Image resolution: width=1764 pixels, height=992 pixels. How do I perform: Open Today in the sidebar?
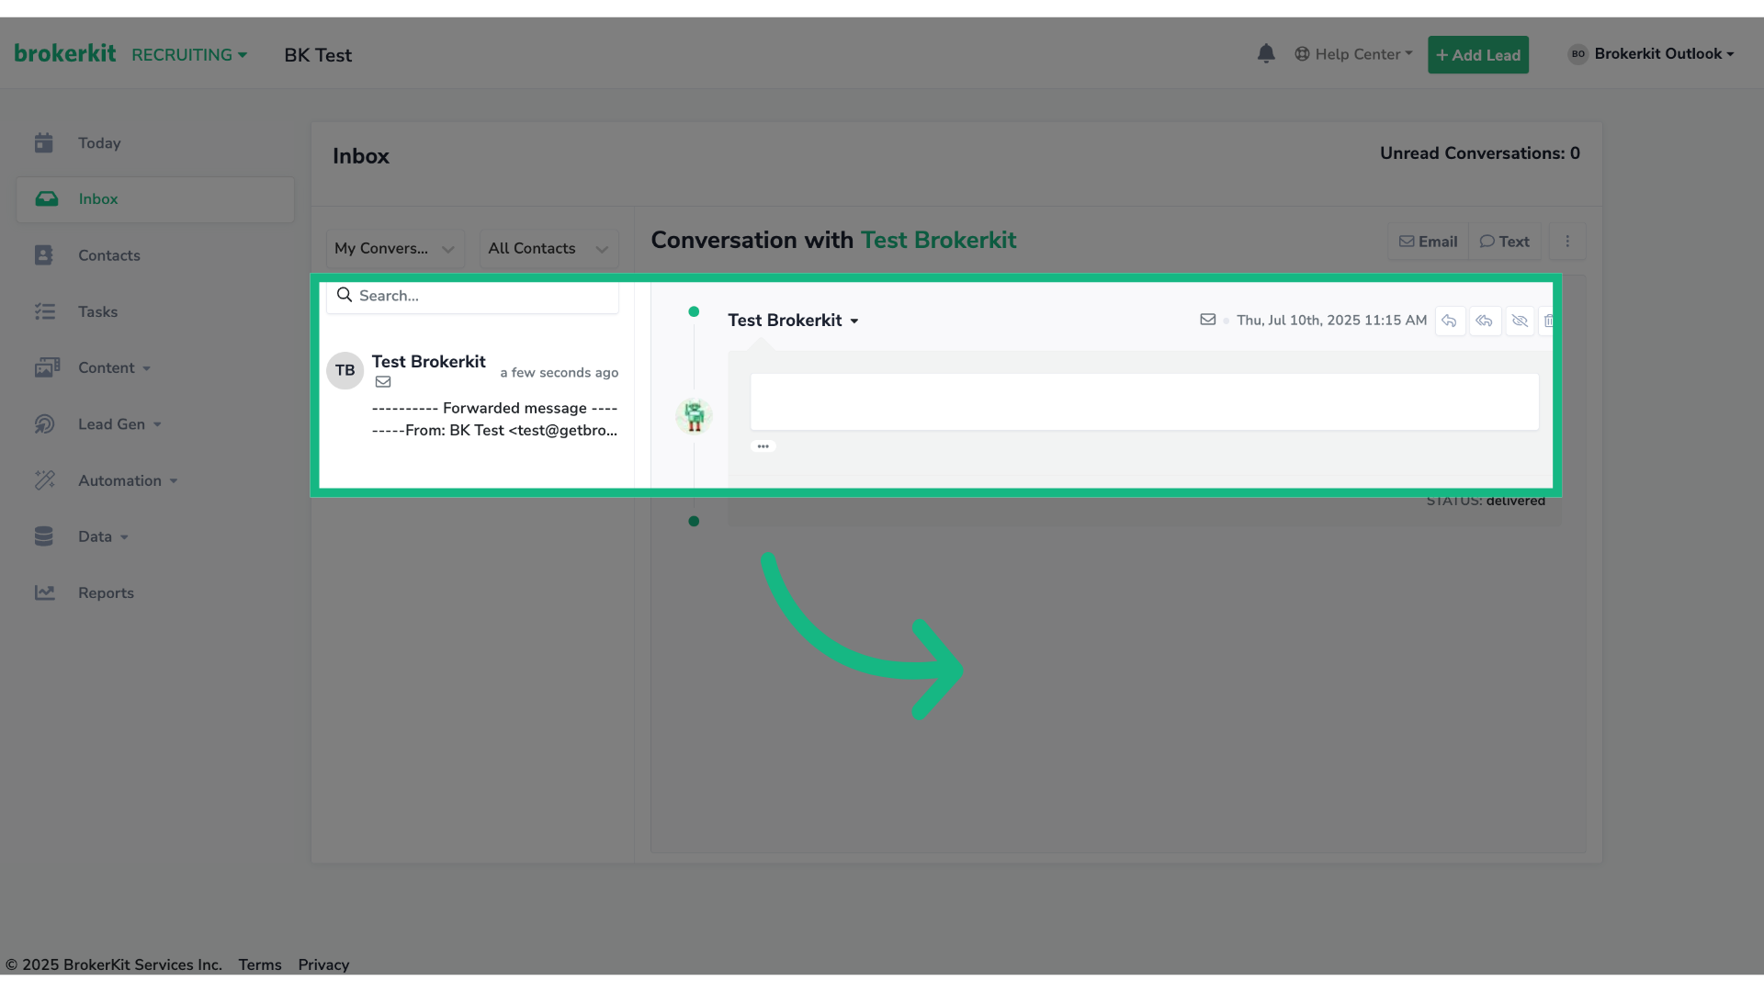(99, 143)
